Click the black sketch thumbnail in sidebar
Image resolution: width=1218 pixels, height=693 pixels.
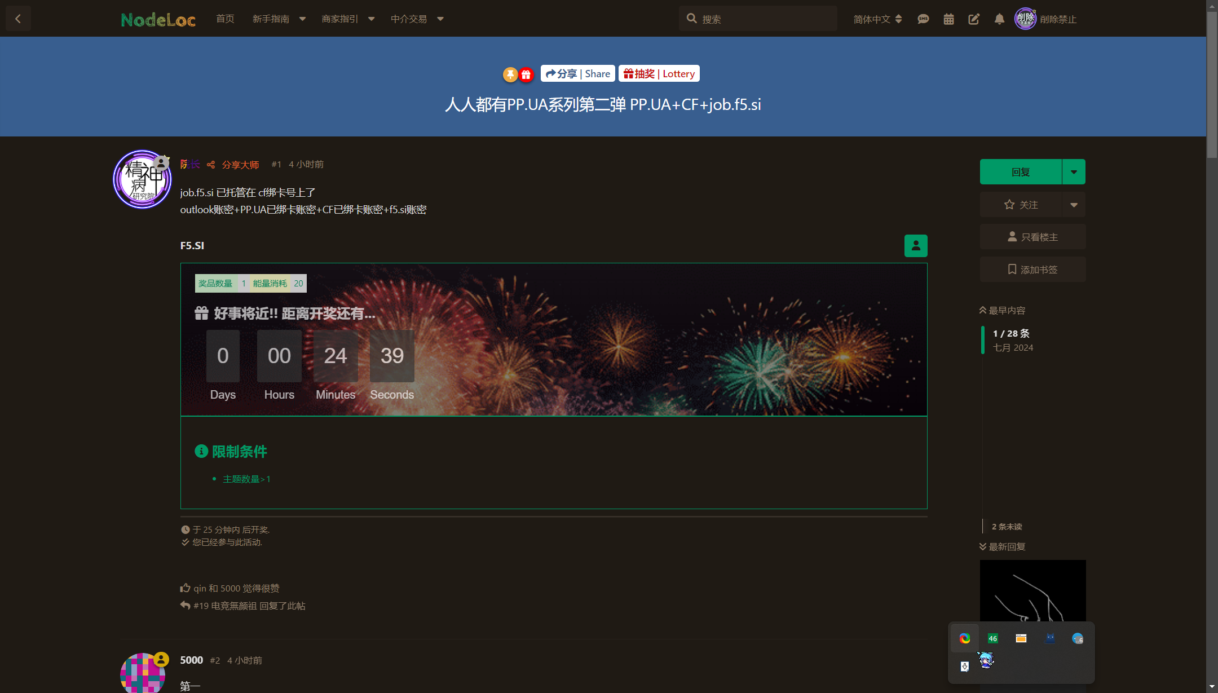(1032, 591)
